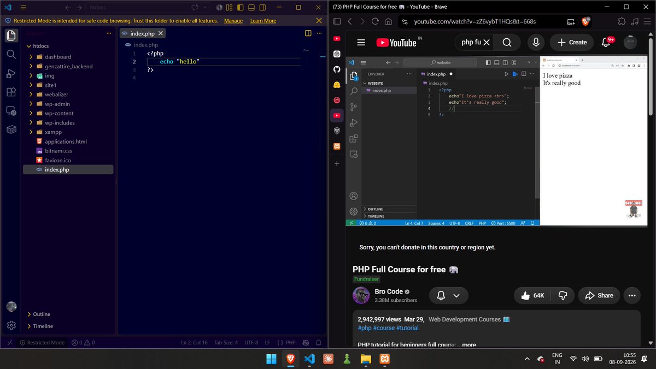Open the VS Code editor's more actions ellipsis
Viewport: 656px width, 369px height.
click(x=320, y=33)
